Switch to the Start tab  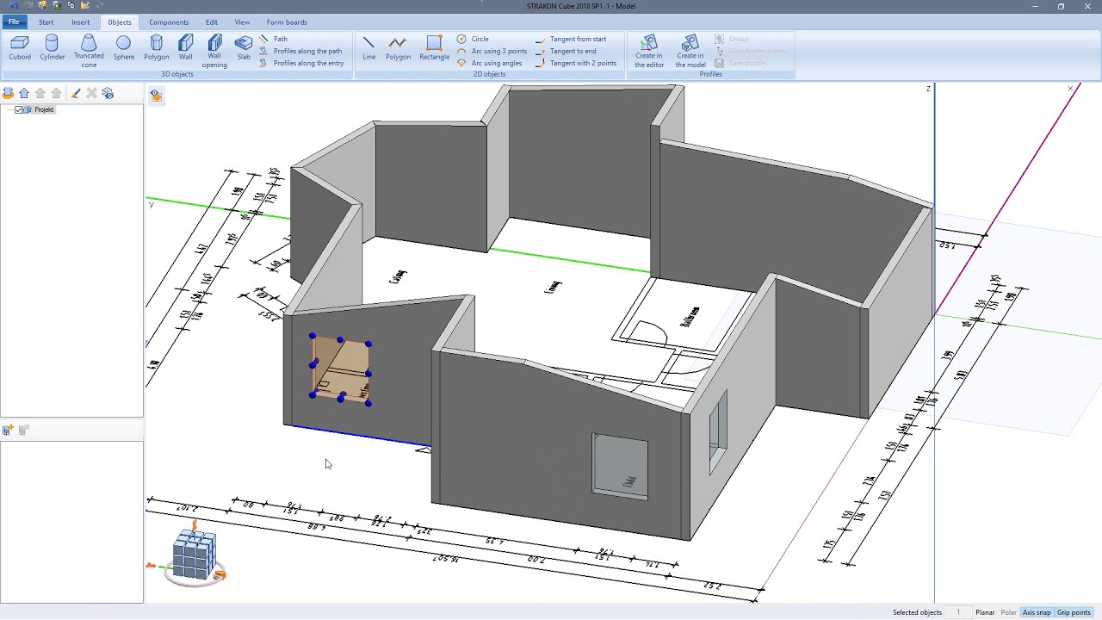tap(46, 22)
